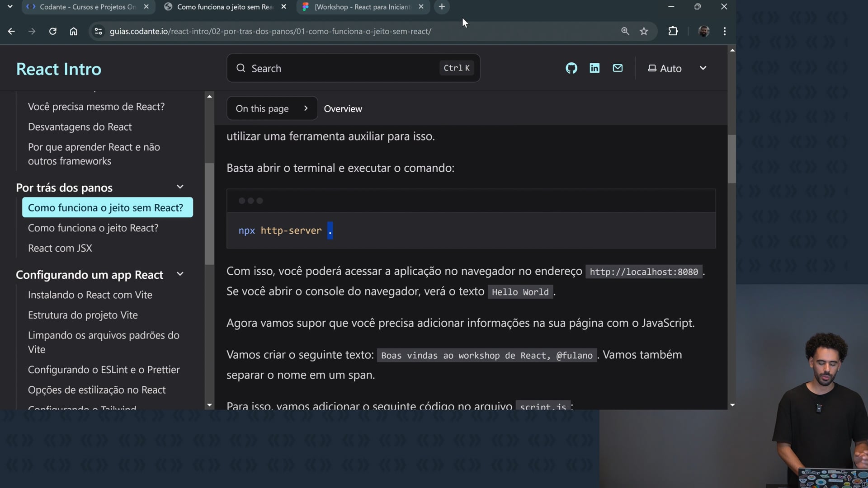Click the sidebar scroll down arrow
Screen dimensions: 868x488
(x=209, y=405)
